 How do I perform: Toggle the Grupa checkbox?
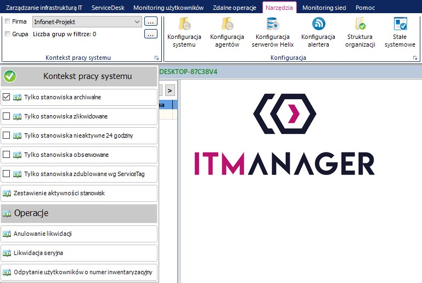click(x=8, y=34)
